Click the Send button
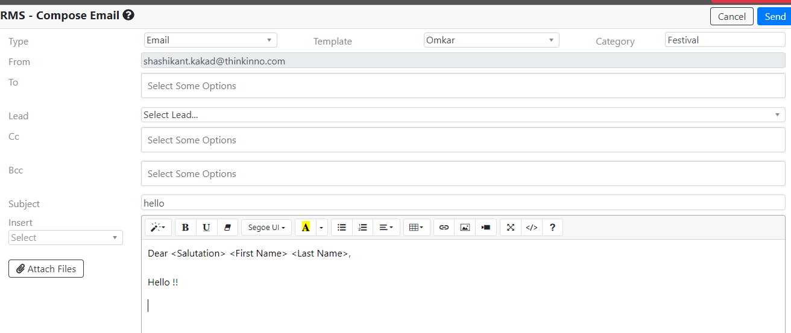The image size is (791, 333). (775, 16)
